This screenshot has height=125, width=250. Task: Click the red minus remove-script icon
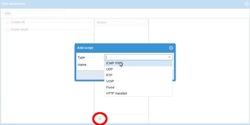108,118
